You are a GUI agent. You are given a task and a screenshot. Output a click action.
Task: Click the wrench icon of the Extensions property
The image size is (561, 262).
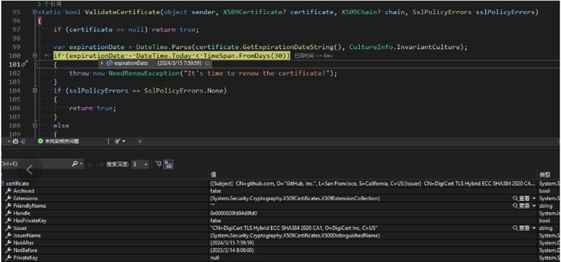click(9, 199)
